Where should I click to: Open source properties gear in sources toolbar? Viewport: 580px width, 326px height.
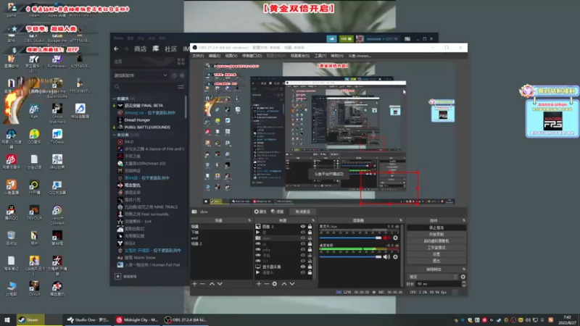(275, 284)
